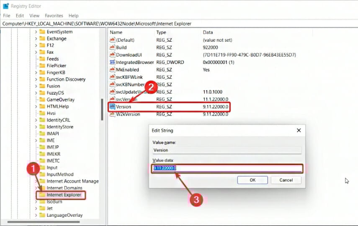Select the Feeds folder icon
Screen dimensions: 358x226
click(42, 59)
